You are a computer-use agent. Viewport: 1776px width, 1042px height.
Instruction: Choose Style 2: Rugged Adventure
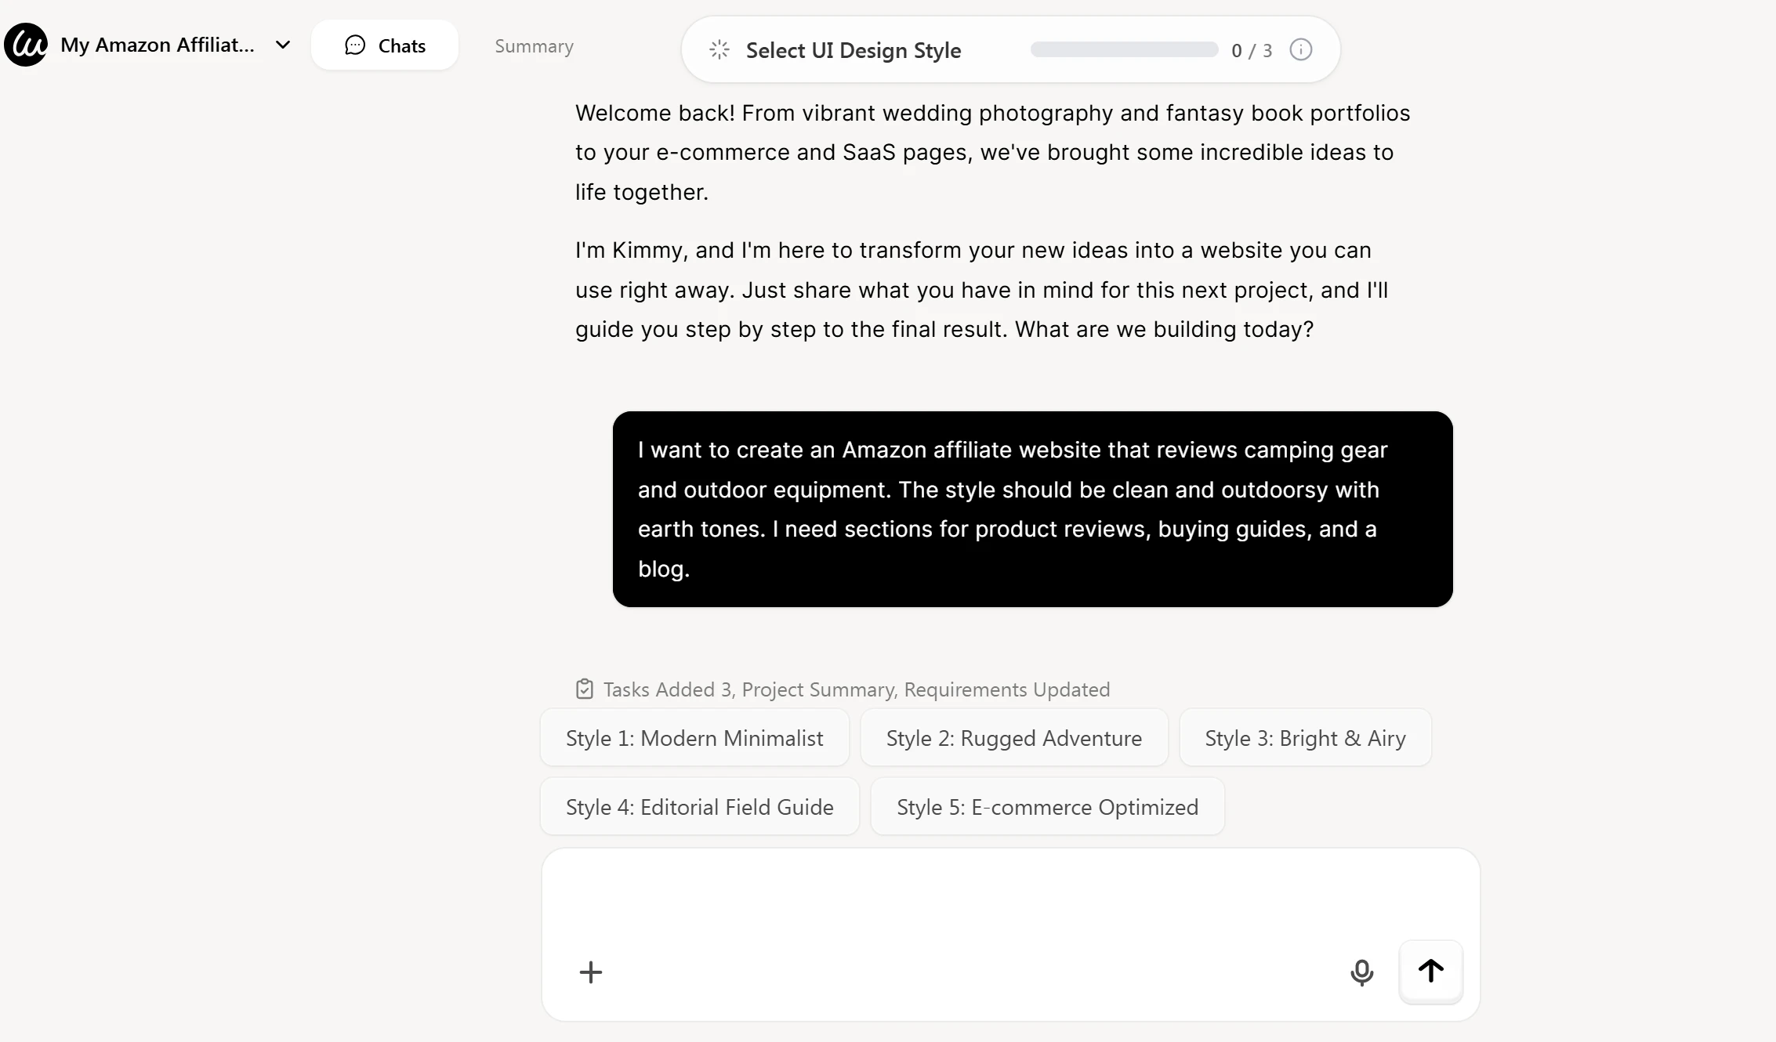1014,738
